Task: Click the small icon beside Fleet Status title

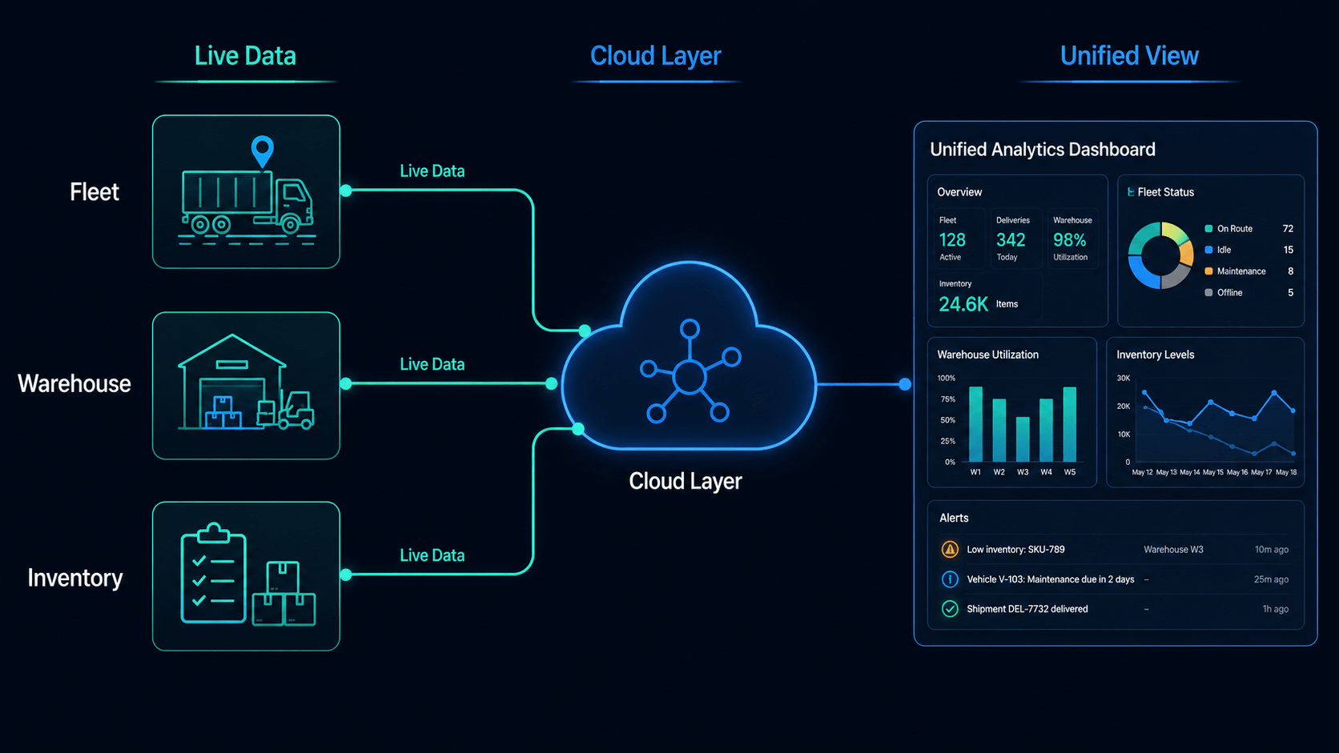Action: point(1130,192)
